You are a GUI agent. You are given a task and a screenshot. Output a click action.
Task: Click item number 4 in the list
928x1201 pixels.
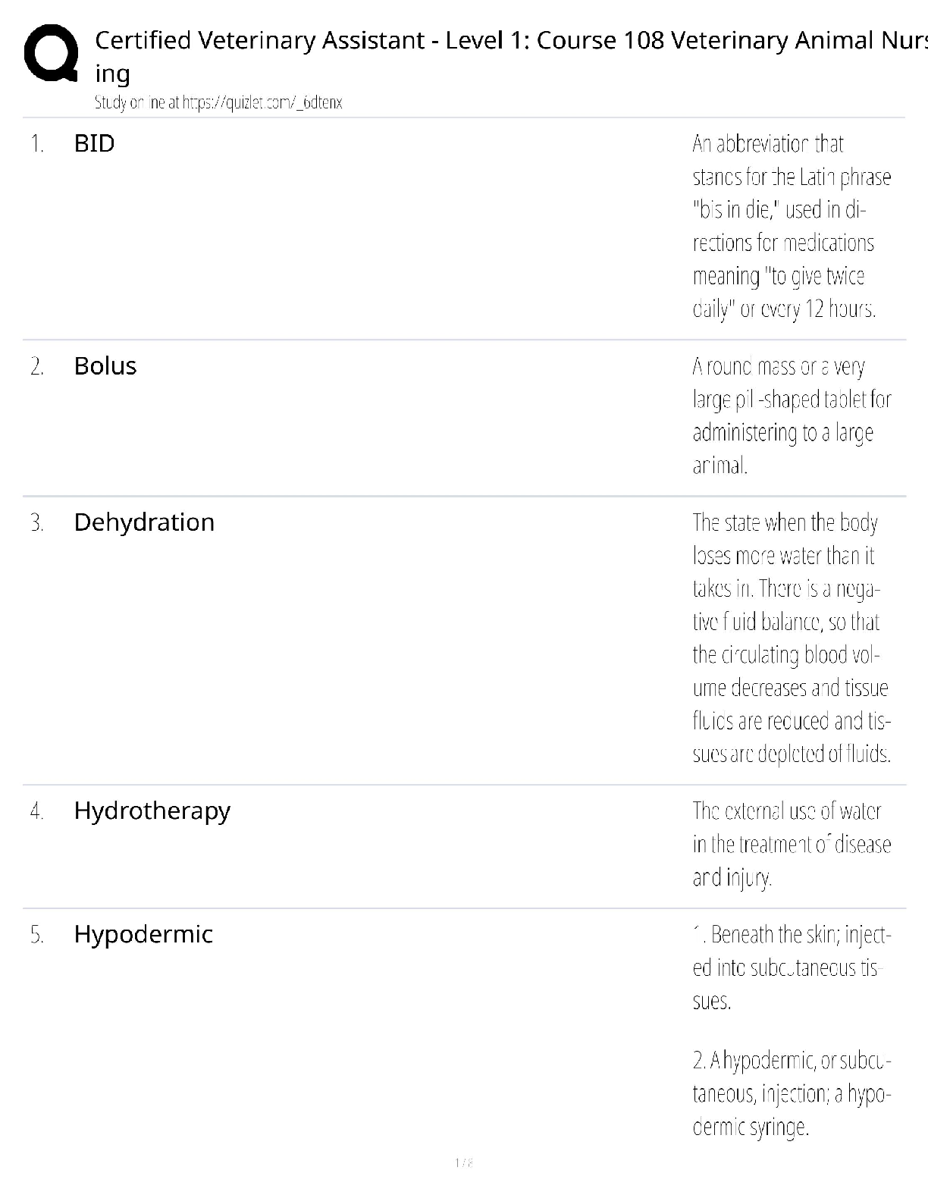pyautogui.click(x=37, y=812)
